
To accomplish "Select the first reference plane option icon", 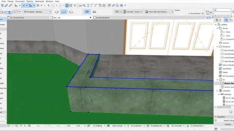I will 87,12.
